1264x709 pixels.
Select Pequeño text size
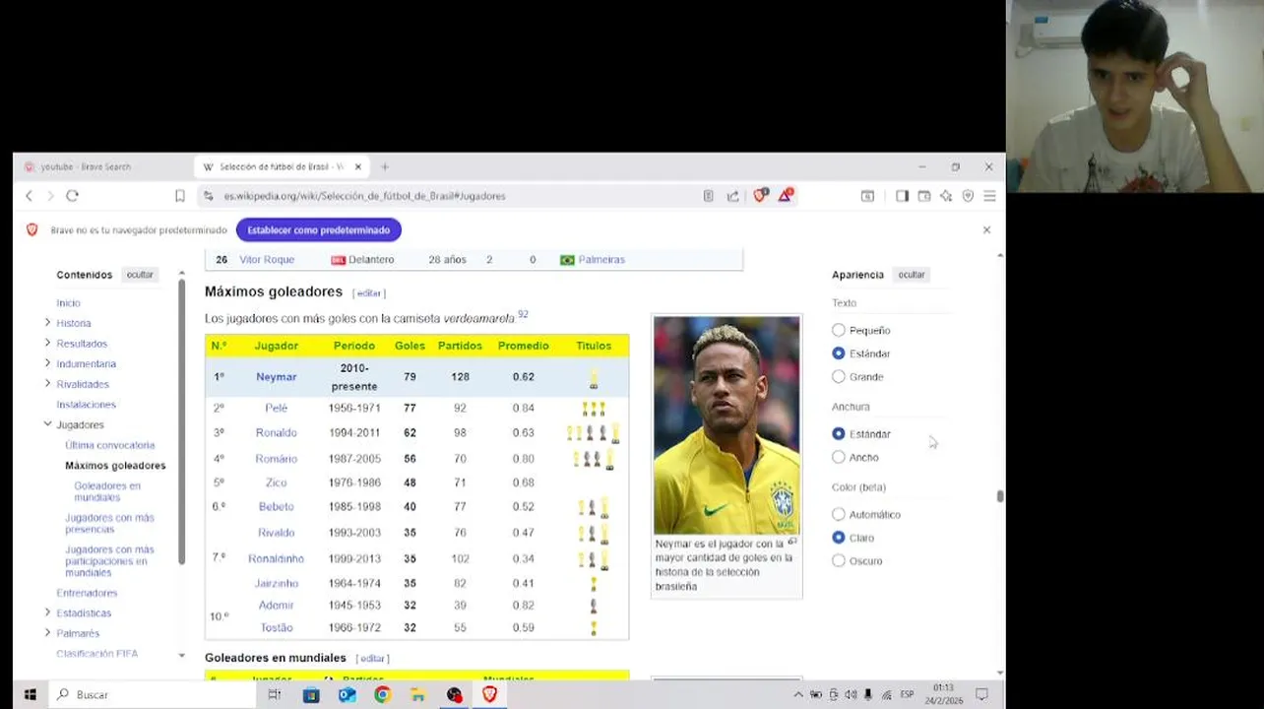click(839, 330)
